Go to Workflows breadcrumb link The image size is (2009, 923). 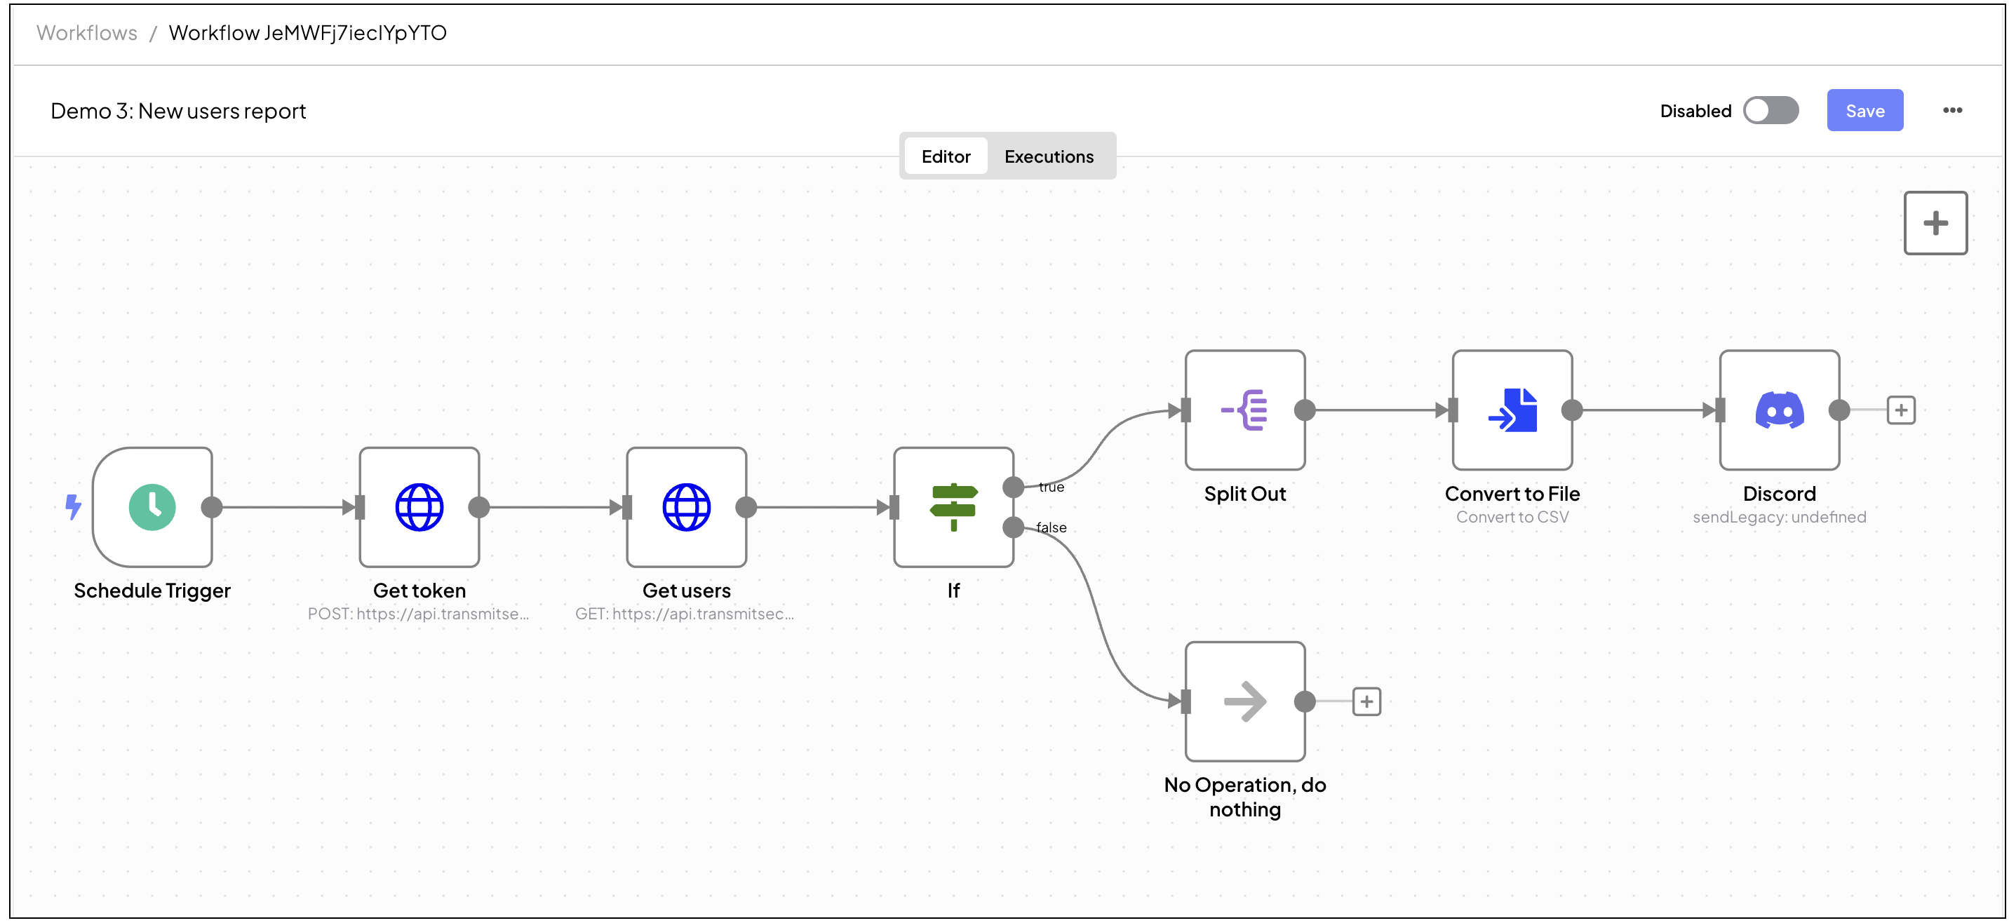pos(86,33)
